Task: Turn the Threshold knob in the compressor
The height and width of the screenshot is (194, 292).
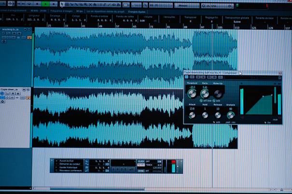Action: click(x=192, y=93)
